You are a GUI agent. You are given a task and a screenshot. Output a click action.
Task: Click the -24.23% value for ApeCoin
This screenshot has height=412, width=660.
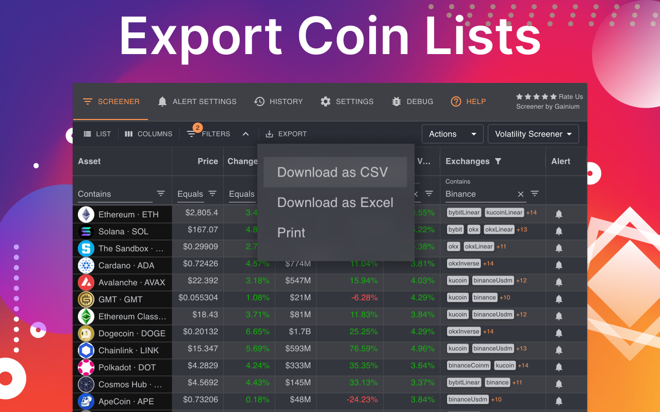click(x=361, y=399)
